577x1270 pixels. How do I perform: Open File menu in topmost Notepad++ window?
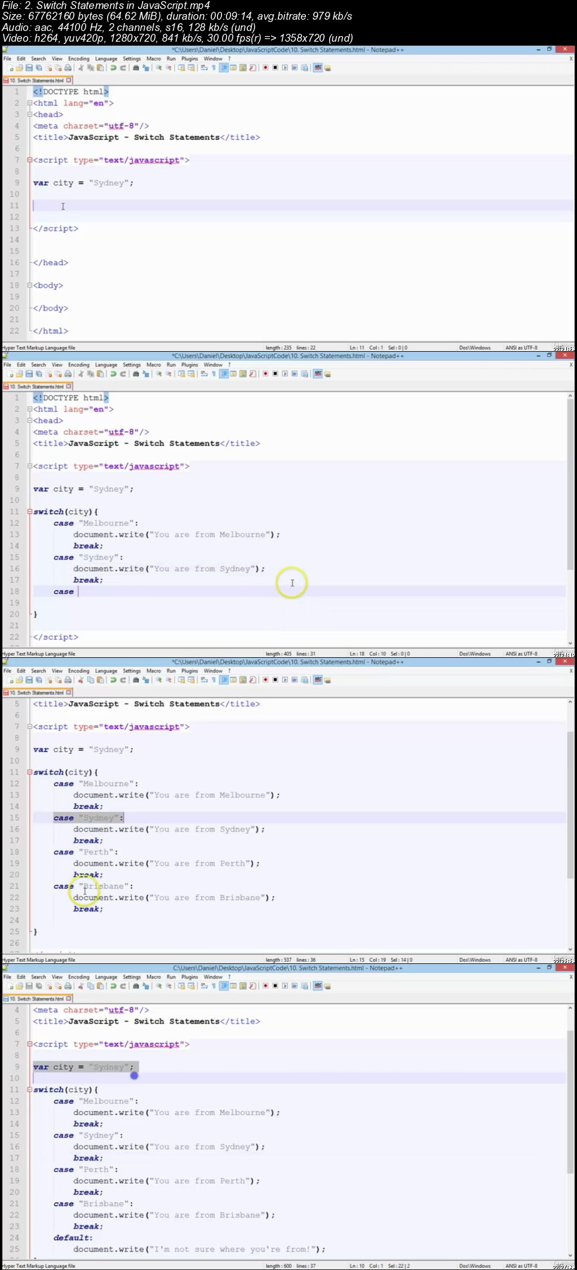[x=7, y=59]
